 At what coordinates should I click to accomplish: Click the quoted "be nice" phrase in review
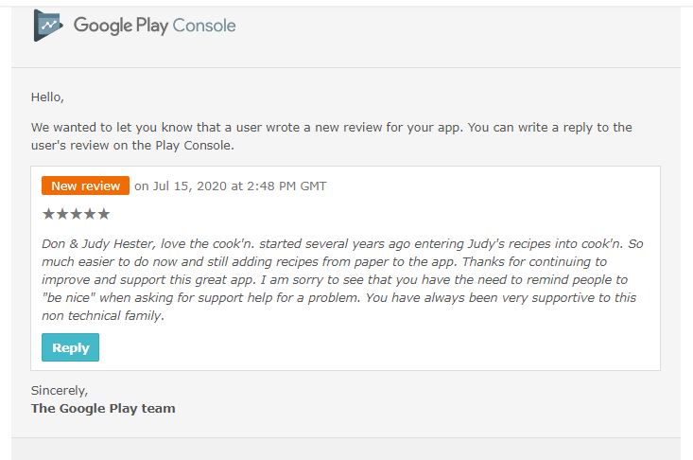68,297
